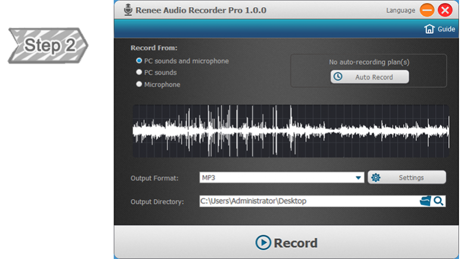The image size is (465, 259).
Task: Click the gear icon beside Settings
Action: click(376, 178)
